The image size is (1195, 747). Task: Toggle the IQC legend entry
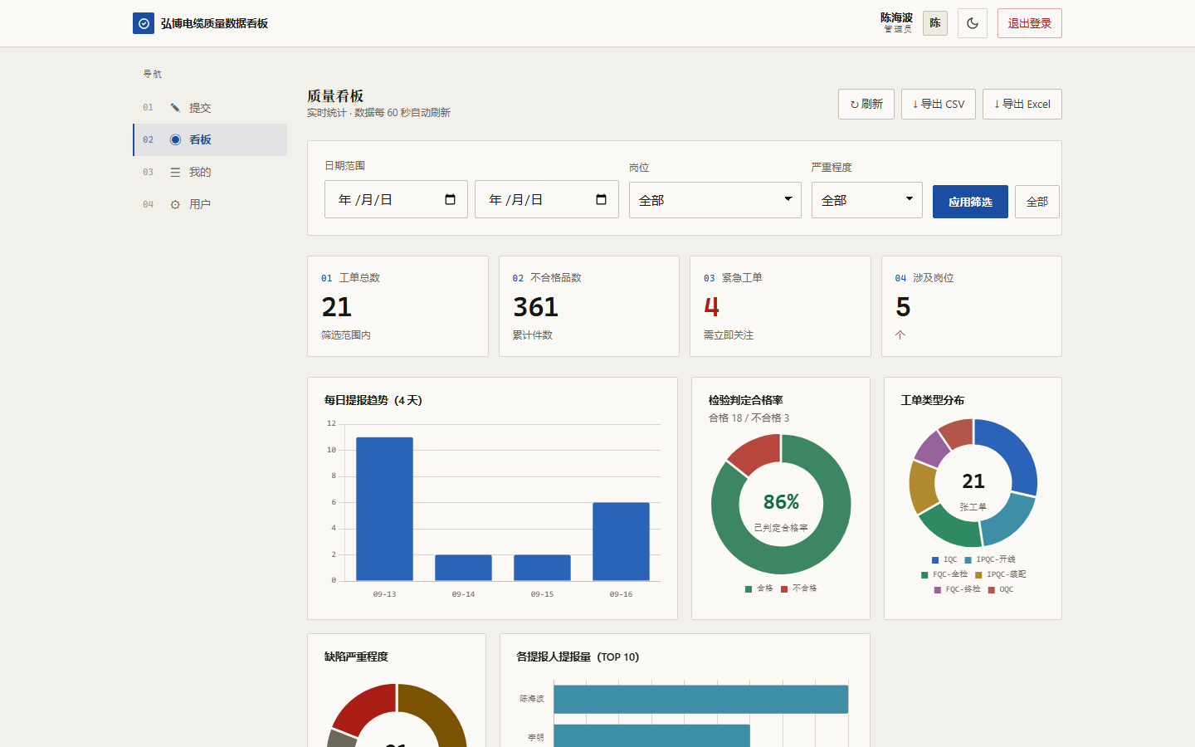tap(944, 559)
